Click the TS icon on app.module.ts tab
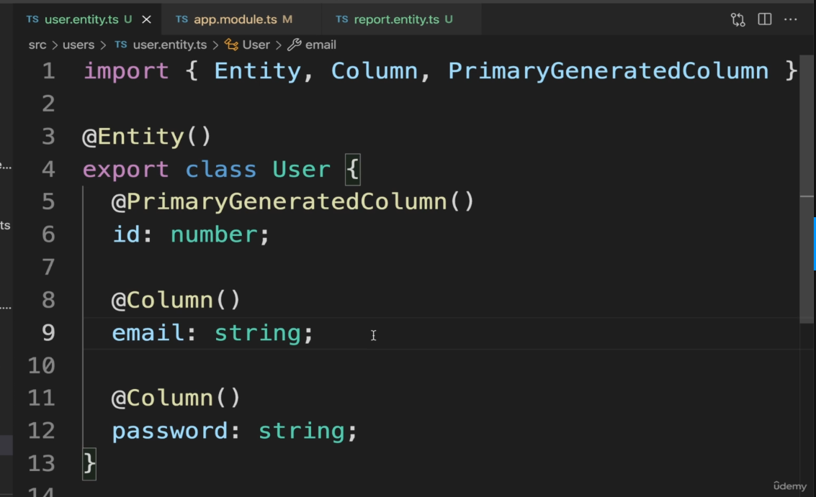Image resolution: width=816 pixels, height=497 pixels. click(181, 19)
